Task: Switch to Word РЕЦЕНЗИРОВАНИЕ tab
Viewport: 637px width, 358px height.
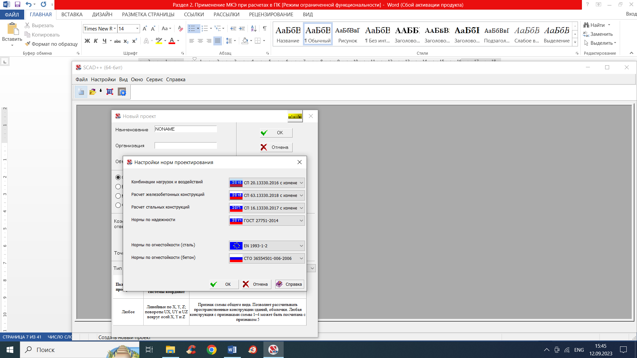Action: pos(271,15)
